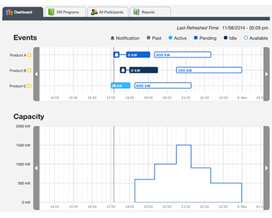Select Product A available 400 kW event

(x=182, y=55)
